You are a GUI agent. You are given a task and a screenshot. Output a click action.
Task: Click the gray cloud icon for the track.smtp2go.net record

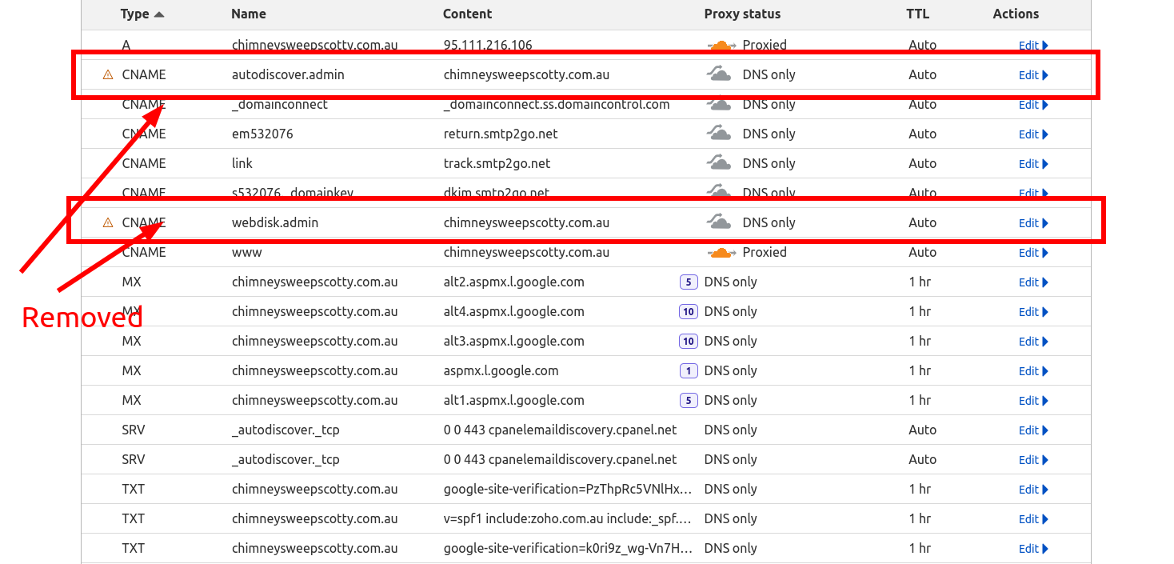point(719,163)
